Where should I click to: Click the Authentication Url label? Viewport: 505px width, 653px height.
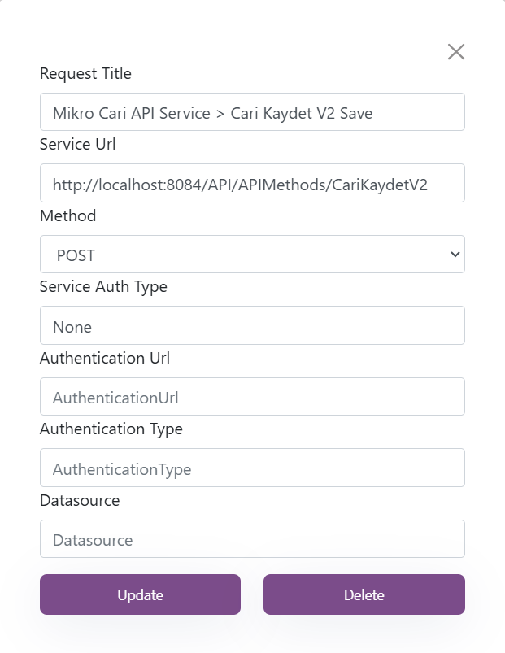click(105, 358)
